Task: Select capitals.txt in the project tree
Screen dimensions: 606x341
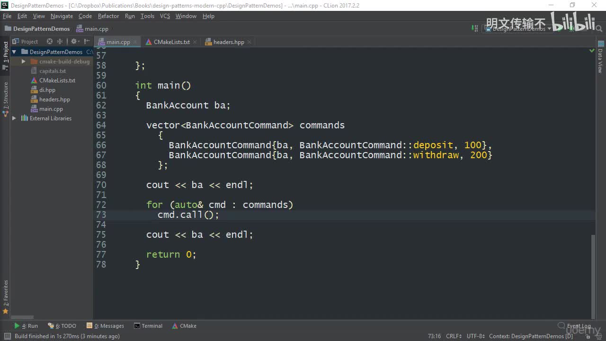Action: tap(53, 71)
